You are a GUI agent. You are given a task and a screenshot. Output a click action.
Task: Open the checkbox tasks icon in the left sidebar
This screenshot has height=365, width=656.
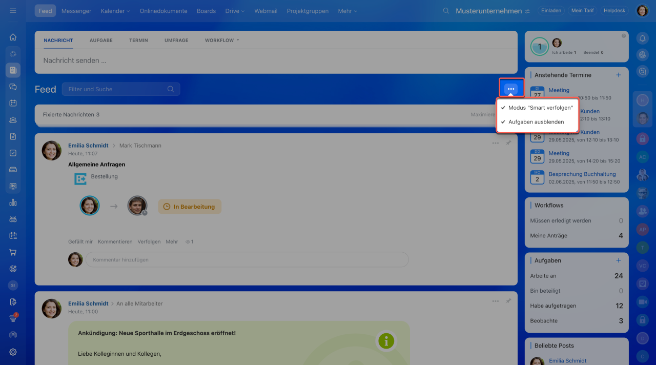[x=13, y=153]
